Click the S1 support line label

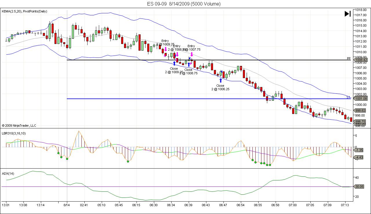point(349,97)
